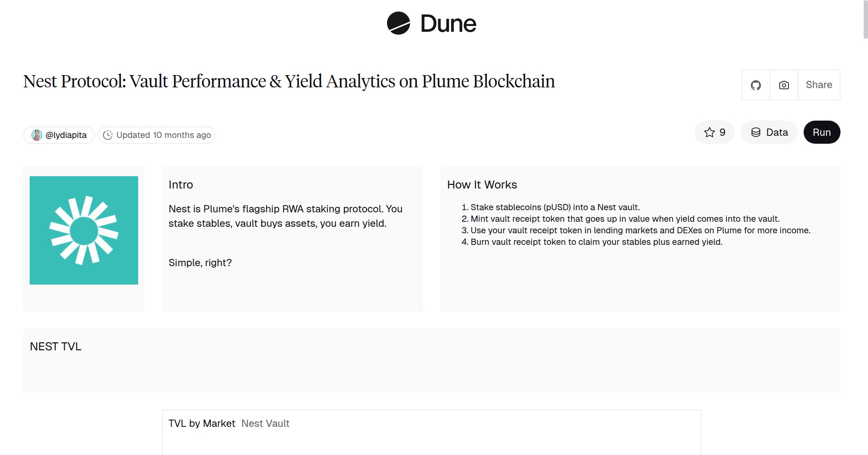
Task: Click the Dune logo at the top
Action: (432, 23)
